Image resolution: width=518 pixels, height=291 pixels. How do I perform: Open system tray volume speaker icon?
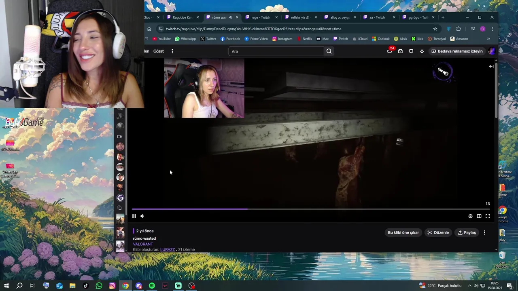[476, 286]
